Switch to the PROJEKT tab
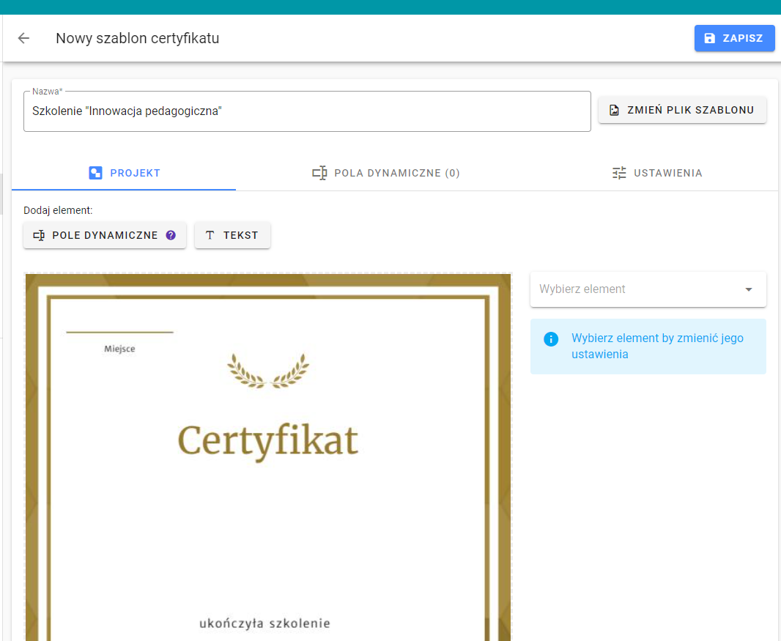Image resolution: width=781 pixels, height=641 pixels. 124,173
